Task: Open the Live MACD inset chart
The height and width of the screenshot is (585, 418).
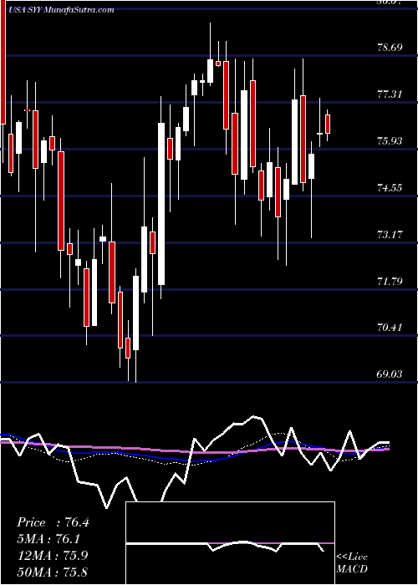Action: pyautogui.click(x=230, y=543)
